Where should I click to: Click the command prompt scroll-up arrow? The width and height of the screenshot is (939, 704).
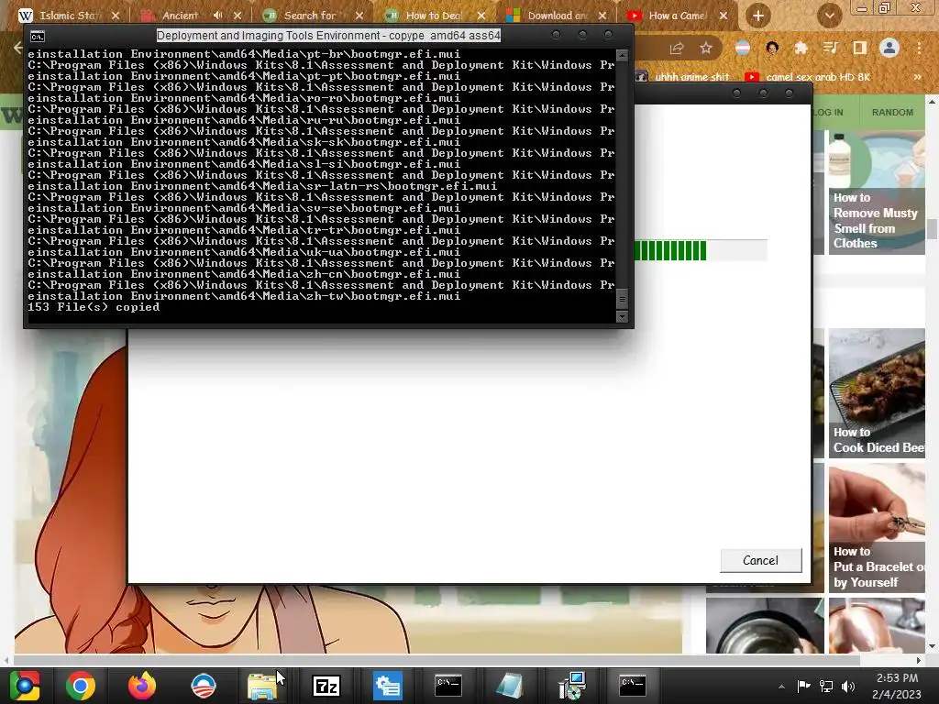click(623, 56)
